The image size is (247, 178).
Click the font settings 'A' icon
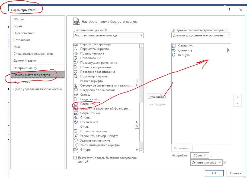tap(76, 49)
